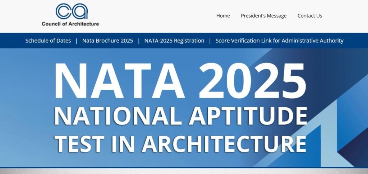Open the Schedule of Dates link
The height and width of the screenshot is (174, 368).
[x=48, y=41]
